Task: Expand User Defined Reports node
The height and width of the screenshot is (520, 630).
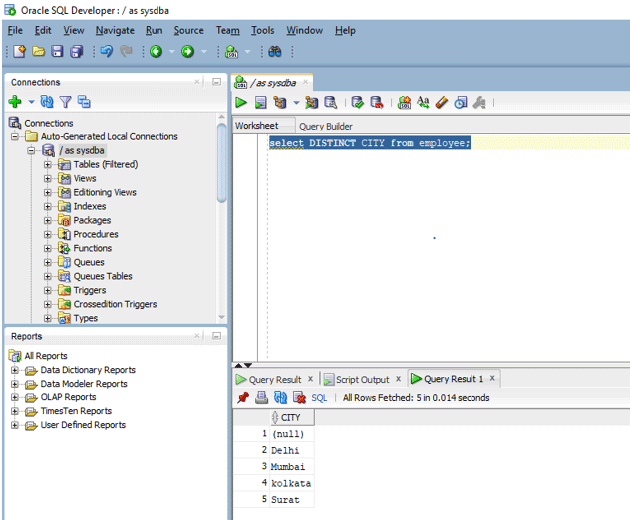Action: [15, 425]
